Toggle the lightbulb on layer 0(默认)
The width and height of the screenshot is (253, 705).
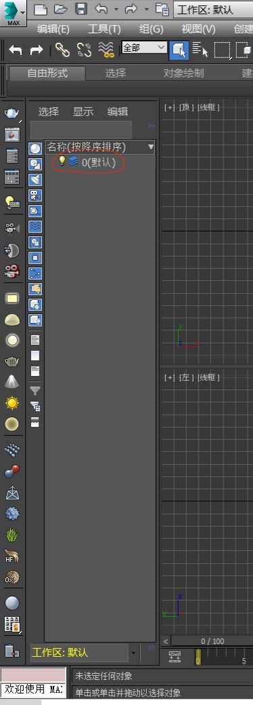[x=62, y=161]
